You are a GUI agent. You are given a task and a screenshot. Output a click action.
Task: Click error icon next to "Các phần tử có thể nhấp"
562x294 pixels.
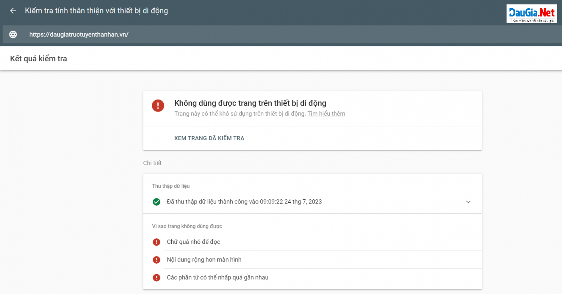(x=157, y=278)
